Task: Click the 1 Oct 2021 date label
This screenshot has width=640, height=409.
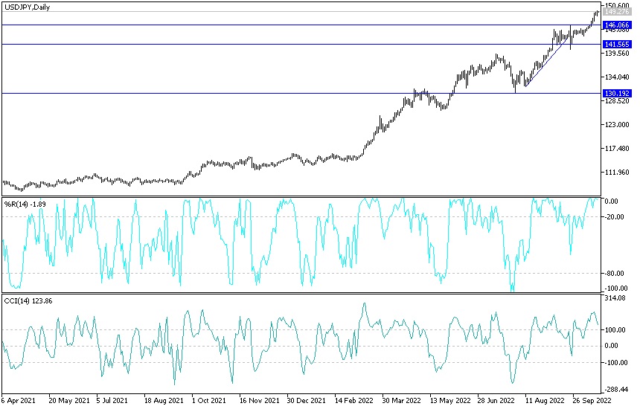Action: click(208, 400)
